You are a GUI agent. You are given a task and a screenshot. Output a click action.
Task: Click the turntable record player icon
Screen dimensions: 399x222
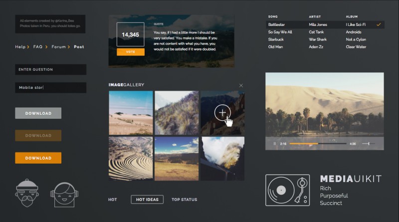[x=288, y=190]
